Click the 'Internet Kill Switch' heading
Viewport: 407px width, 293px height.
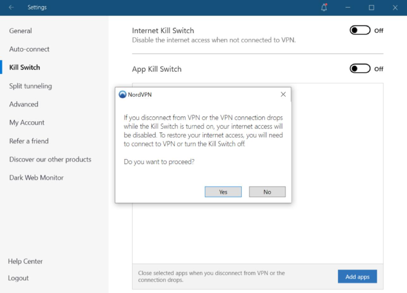click(163, 30)
